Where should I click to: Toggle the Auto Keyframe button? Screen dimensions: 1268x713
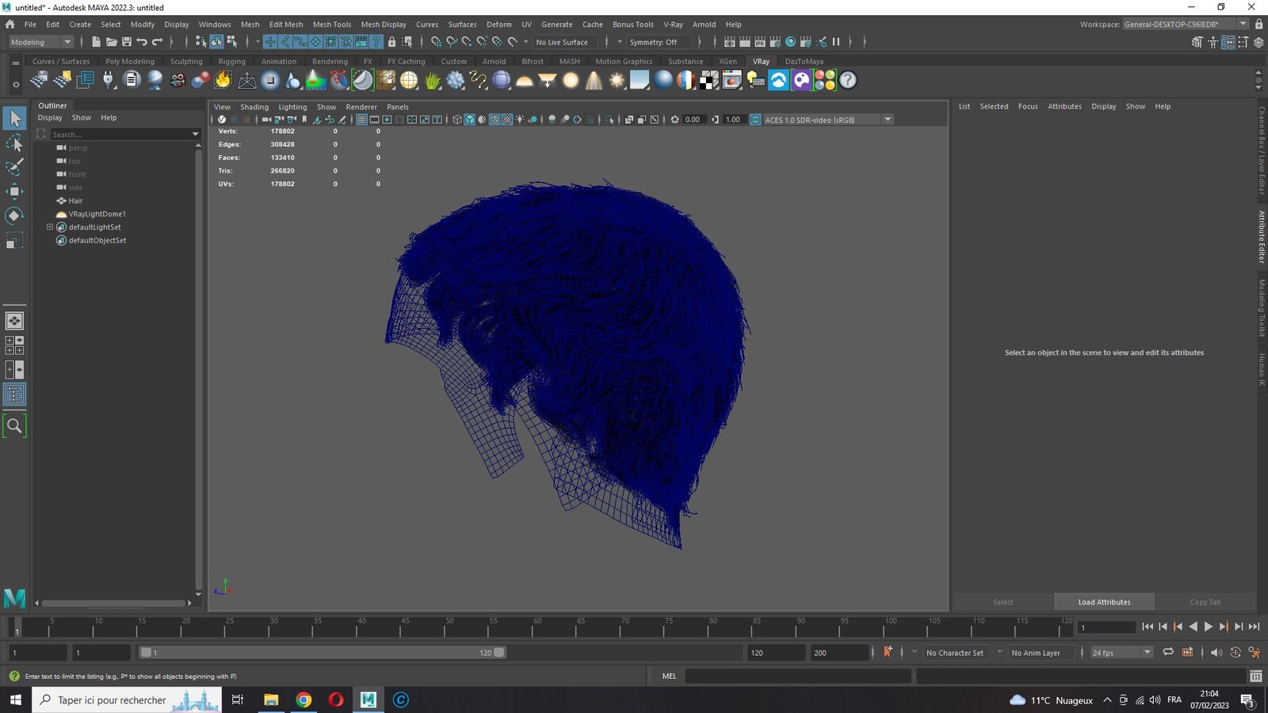(x=888, y=652)
